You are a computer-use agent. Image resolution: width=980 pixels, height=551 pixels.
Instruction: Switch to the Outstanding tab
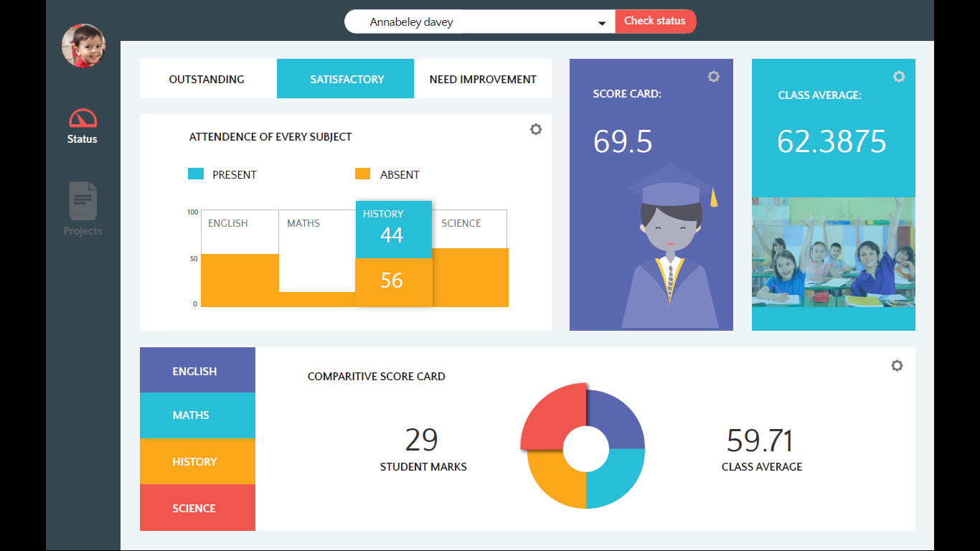click(207, 79)
